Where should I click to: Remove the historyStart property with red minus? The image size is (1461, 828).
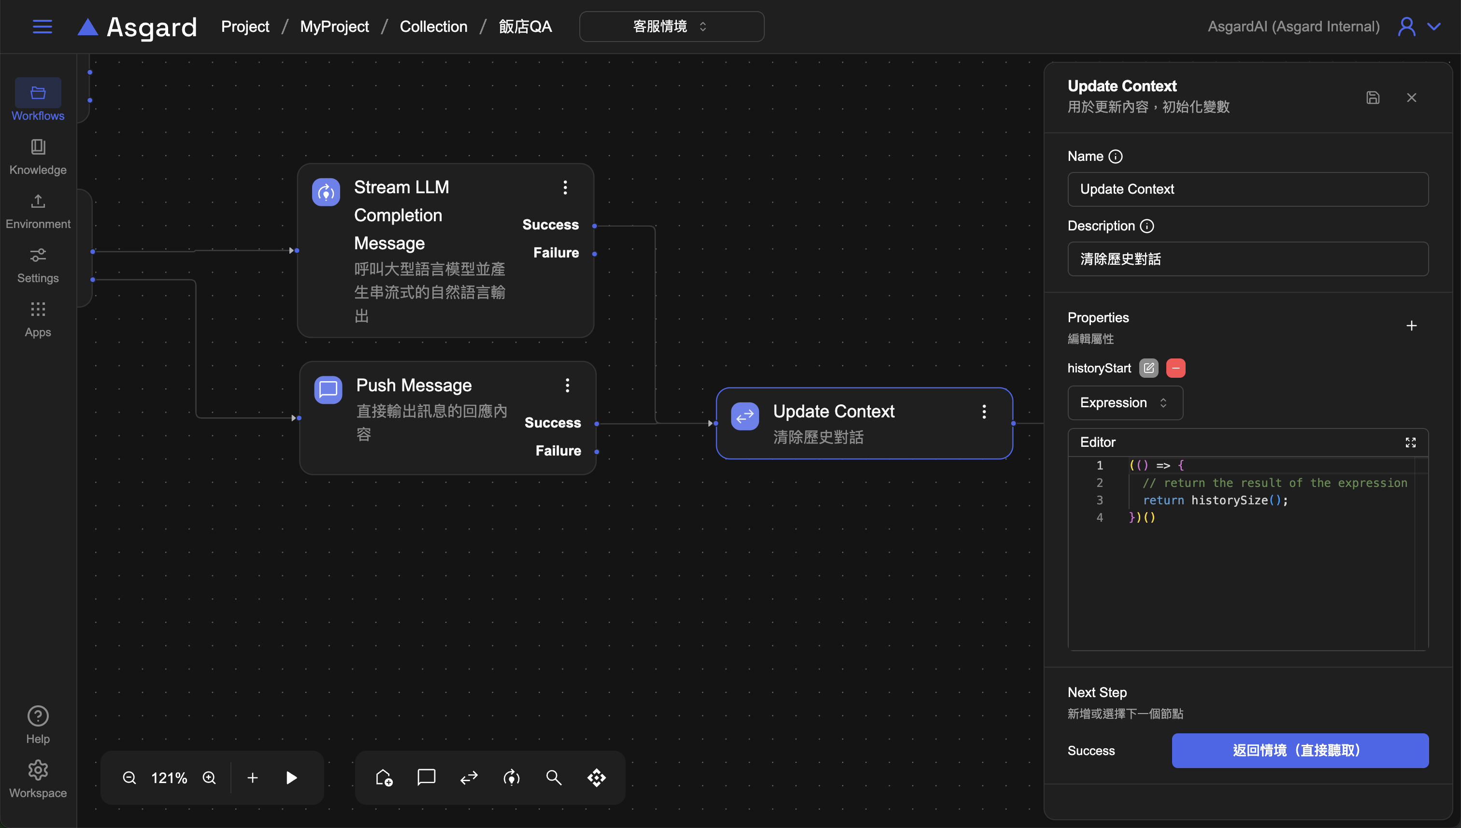tap(1175, 368)
